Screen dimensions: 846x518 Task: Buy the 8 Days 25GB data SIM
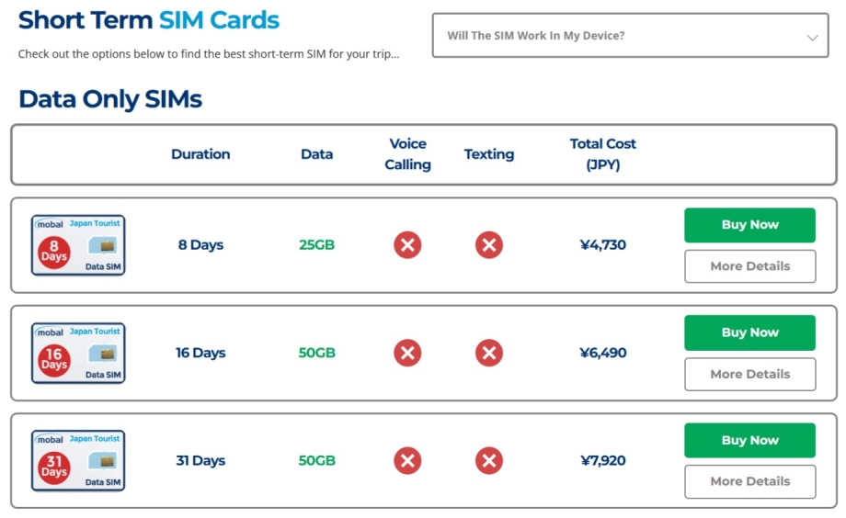[749, 225]
